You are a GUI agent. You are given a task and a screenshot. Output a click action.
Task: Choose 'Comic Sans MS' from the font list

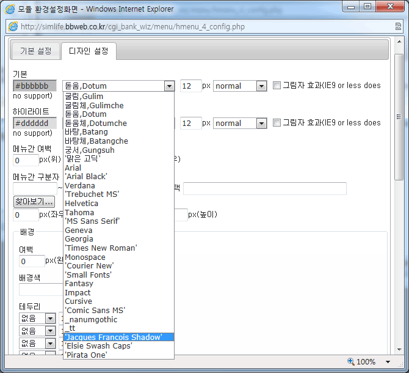118,310
